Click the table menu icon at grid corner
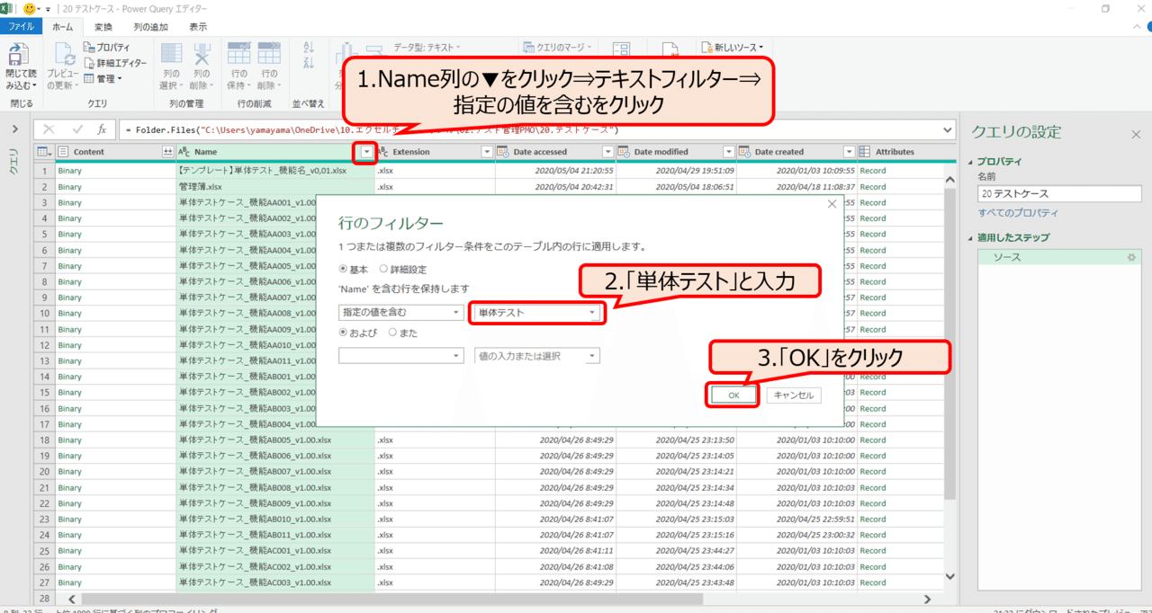Screen dimensions: 1152x613 coord(44,152)
